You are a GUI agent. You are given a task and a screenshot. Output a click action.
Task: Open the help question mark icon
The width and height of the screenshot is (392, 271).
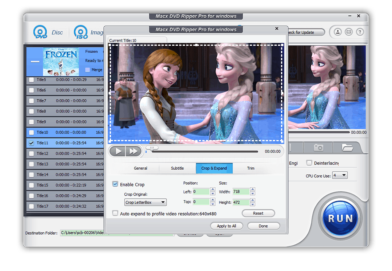(359, 32)
